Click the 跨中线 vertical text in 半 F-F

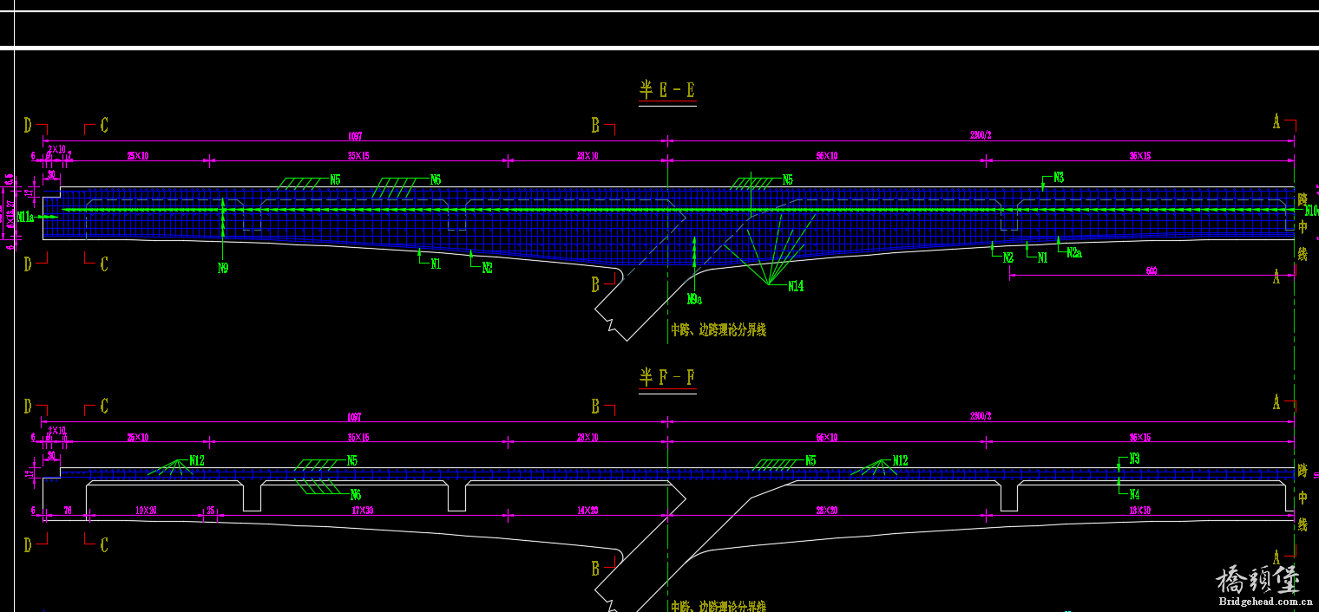(1303, 498)
